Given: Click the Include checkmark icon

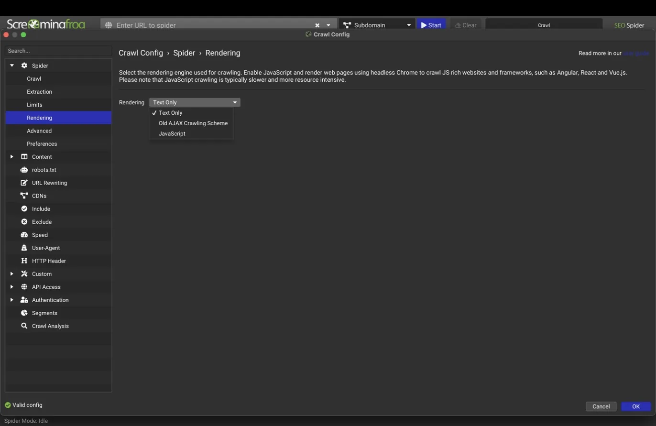Looking at the screenshot, I should 24,209.
